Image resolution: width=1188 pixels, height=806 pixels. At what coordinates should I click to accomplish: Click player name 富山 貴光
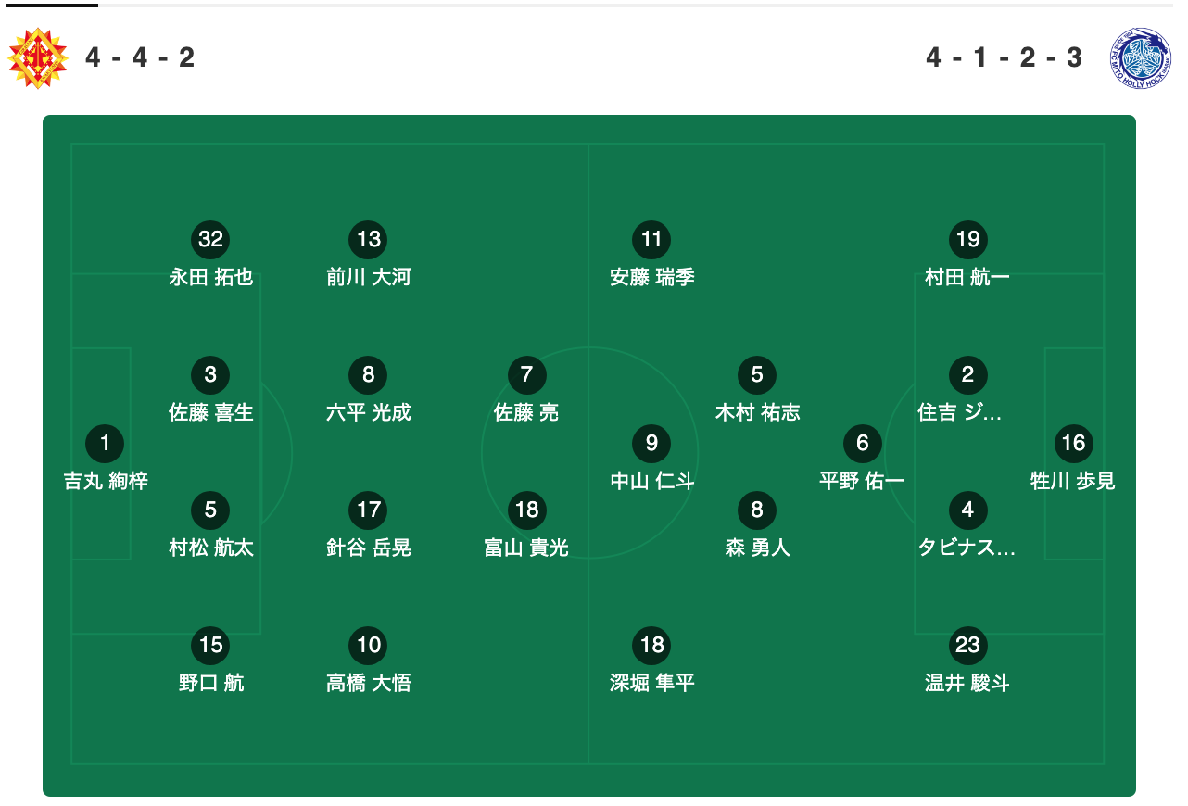tap(526, 548)
